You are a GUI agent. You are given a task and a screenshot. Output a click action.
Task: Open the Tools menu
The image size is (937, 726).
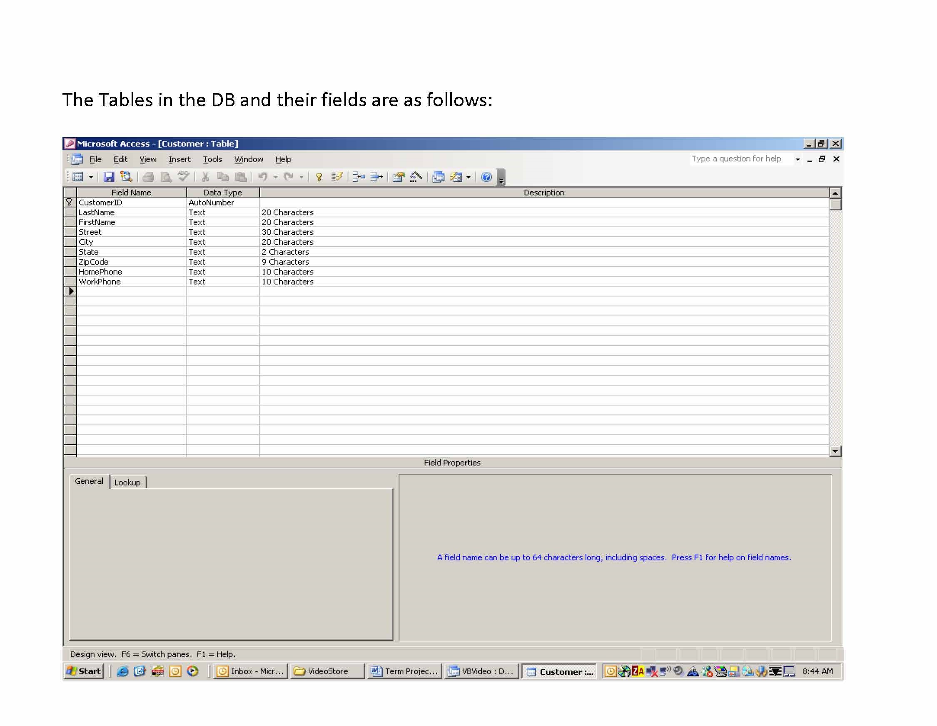(212, 159)
